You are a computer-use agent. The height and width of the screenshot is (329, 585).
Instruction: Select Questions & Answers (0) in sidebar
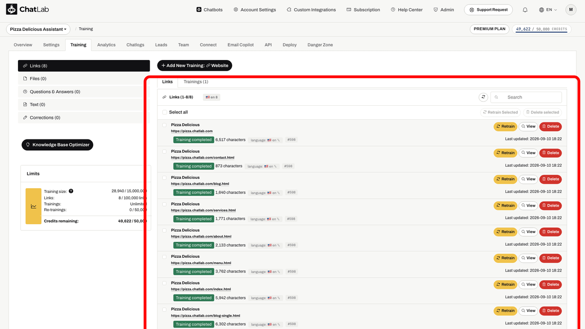pyautogui.click(x=84, y=92)
